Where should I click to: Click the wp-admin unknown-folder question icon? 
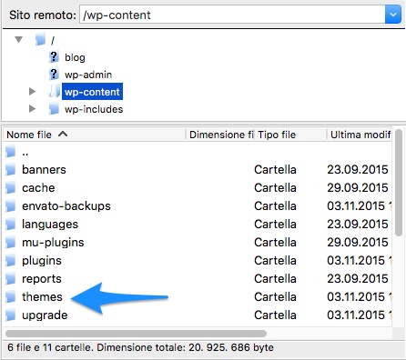(x=54, y=75)
